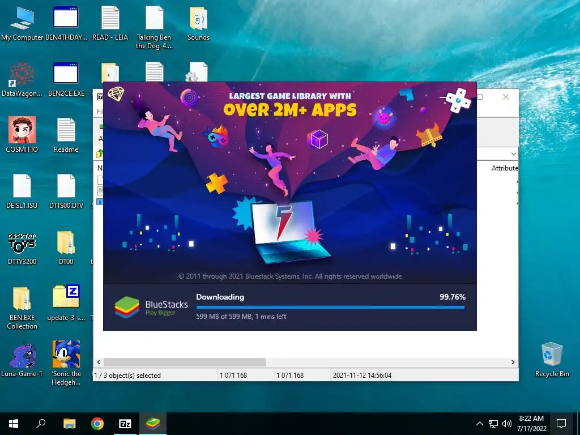Open the Action Center notifications icon

pos(561,424)
